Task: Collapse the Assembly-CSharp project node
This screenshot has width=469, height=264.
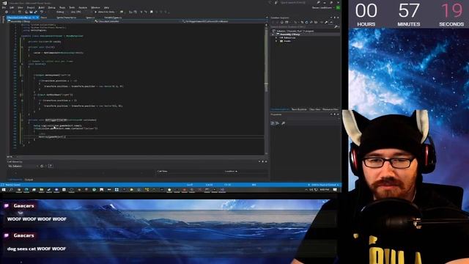Action: [273, 34]
